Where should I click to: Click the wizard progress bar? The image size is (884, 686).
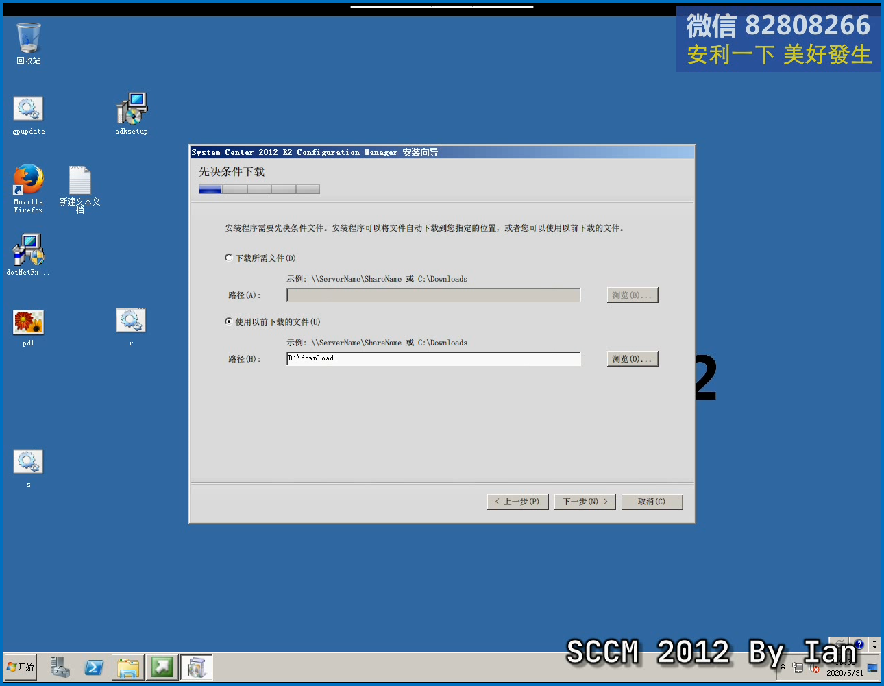[259, 189]
